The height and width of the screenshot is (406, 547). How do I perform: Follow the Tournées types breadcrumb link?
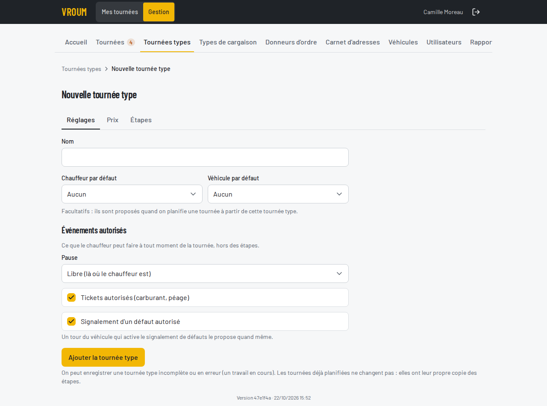pyautogui.click(x=81, y=69)
